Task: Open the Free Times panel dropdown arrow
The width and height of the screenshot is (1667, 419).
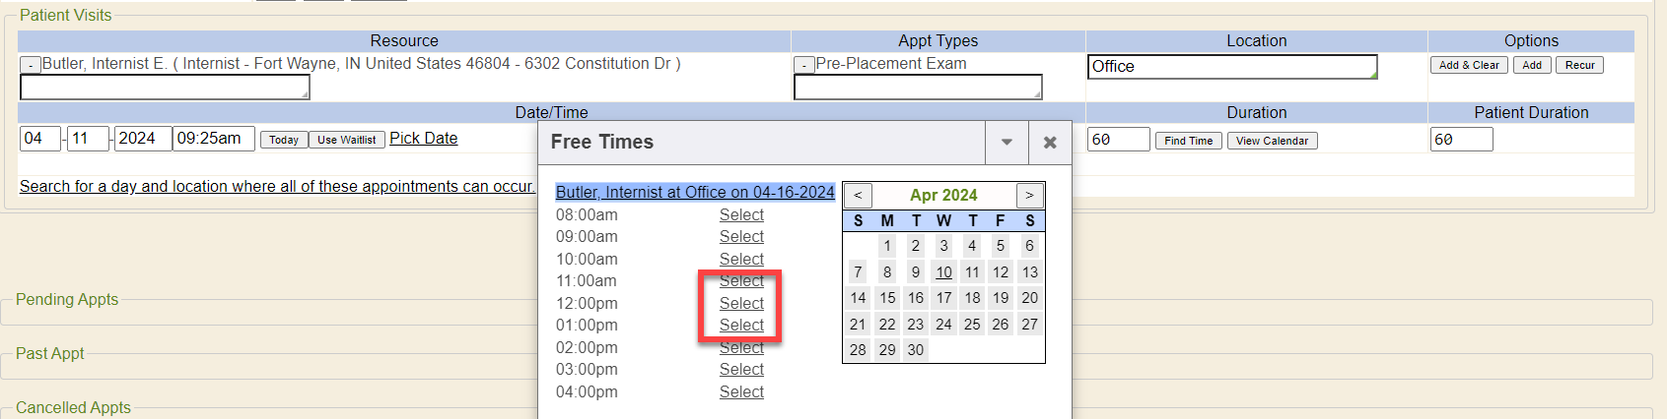Action: click(1007, 143)
